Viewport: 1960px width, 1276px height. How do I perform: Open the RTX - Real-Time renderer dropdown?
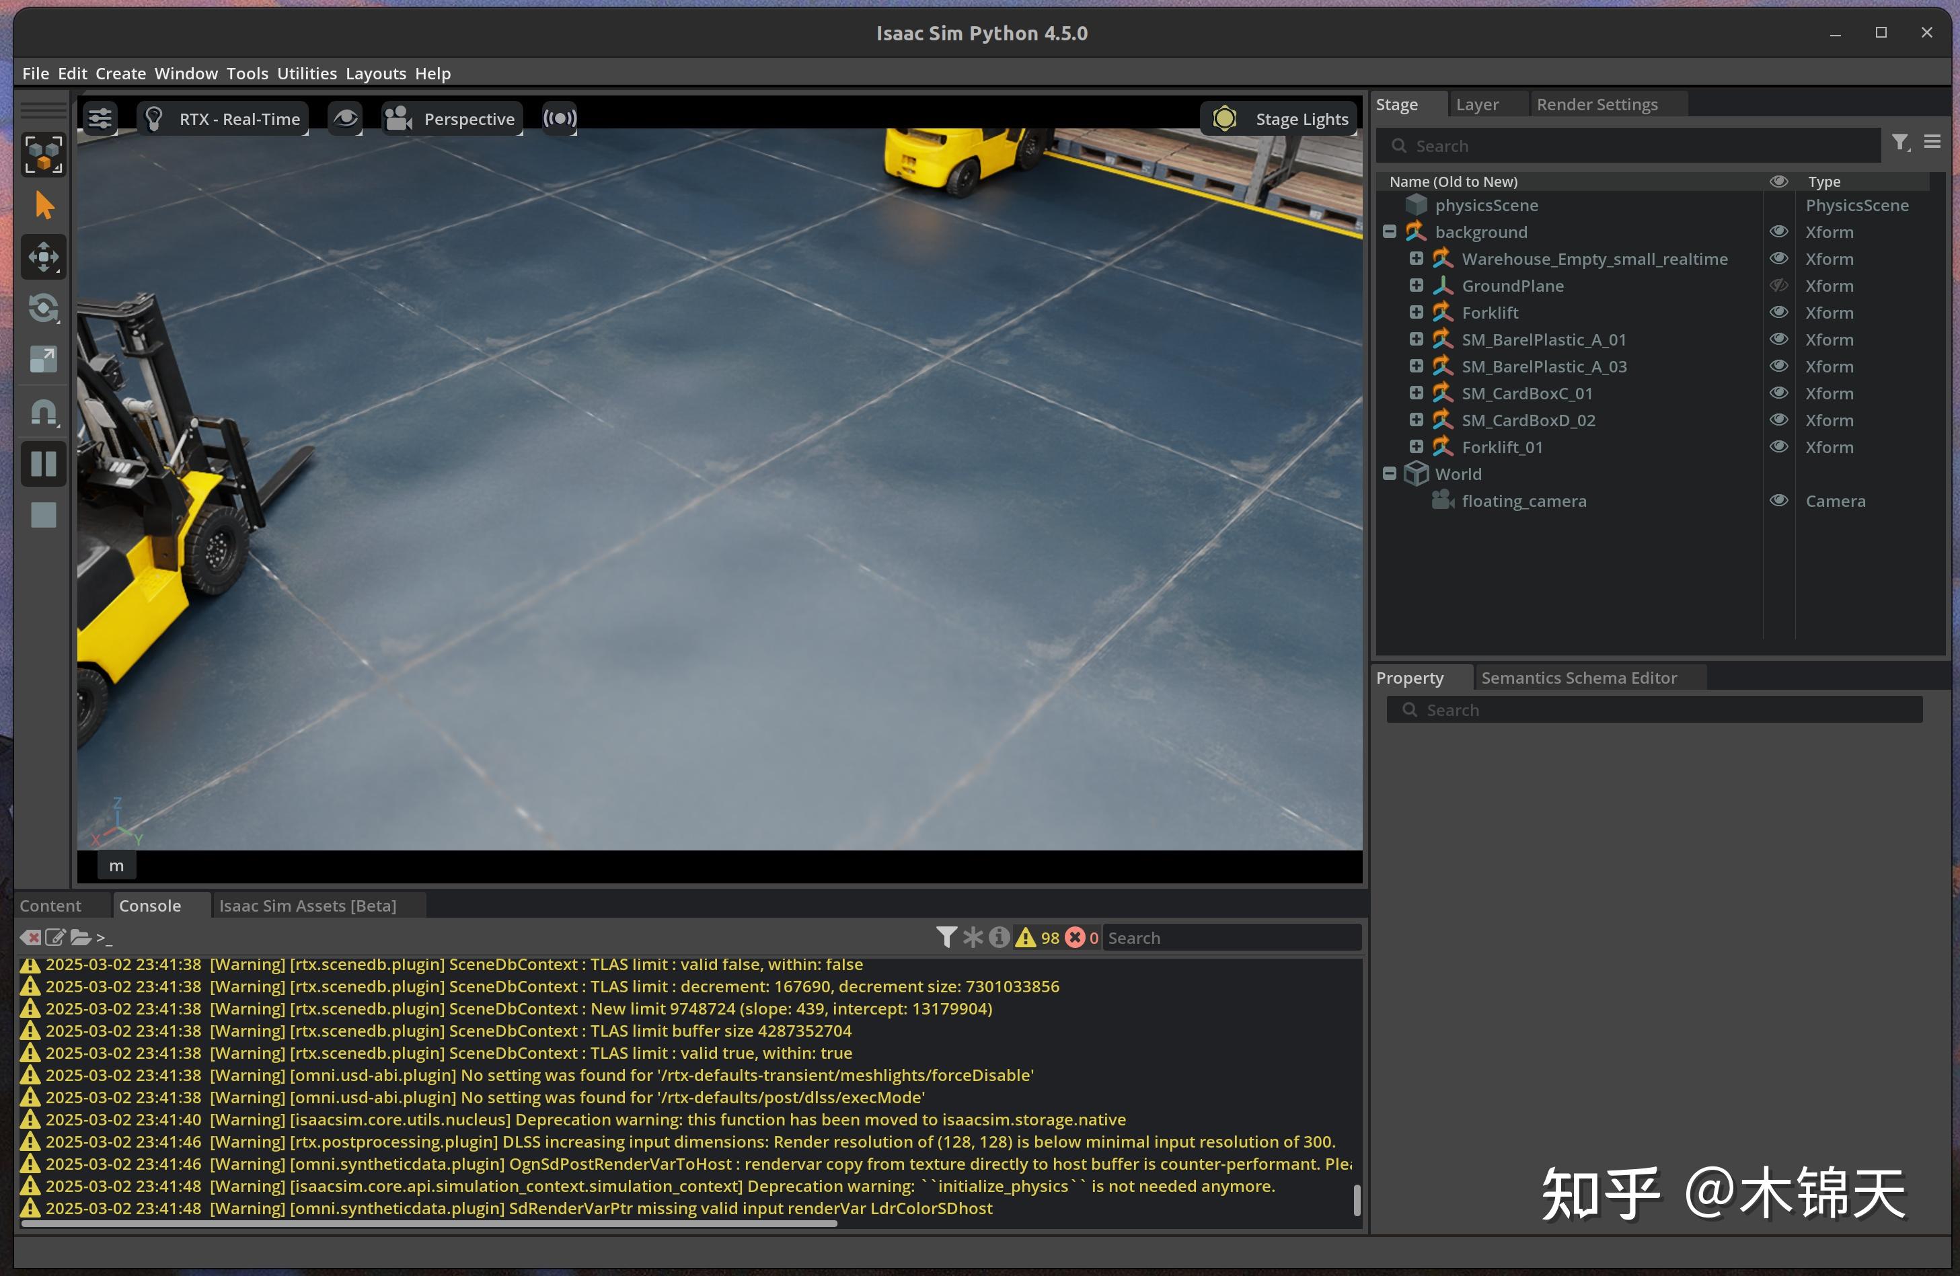pos(223,118)
